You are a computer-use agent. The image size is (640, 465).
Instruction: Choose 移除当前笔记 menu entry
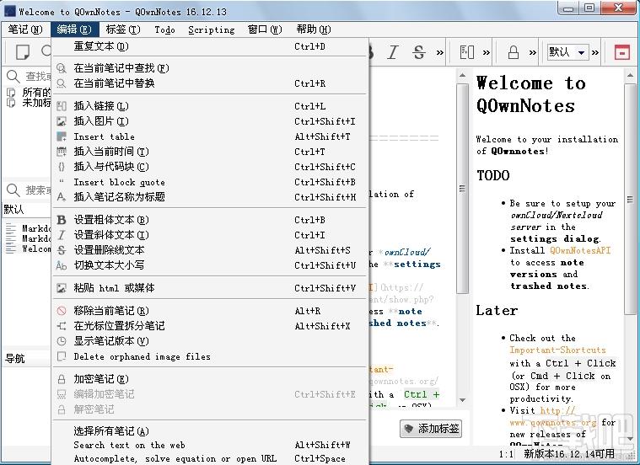click(210, 311)
